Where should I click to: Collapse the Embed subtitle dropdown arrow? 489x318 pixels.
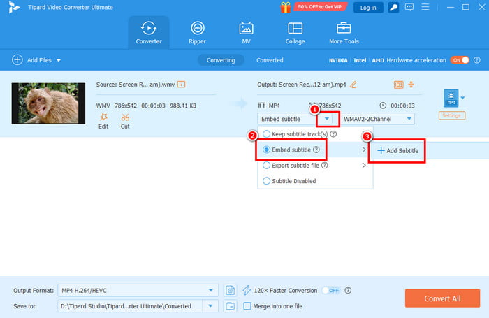tap(326, 119)
